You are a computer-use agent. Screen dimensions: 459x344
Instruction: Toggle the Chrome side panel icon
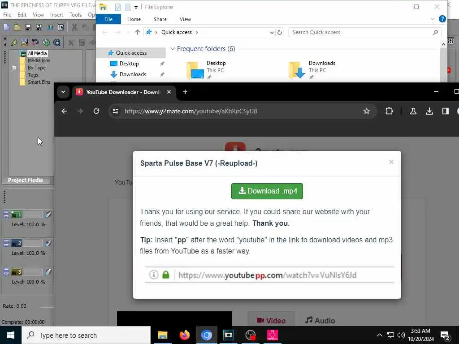click(445, 111)
